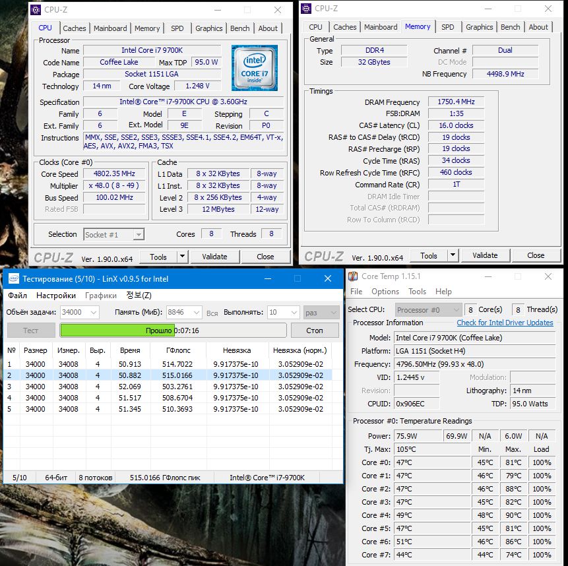The image size is (568, 566).
Task: Select LinX result row with 508.6704 ГФлопс
Action: coord(168,398)
